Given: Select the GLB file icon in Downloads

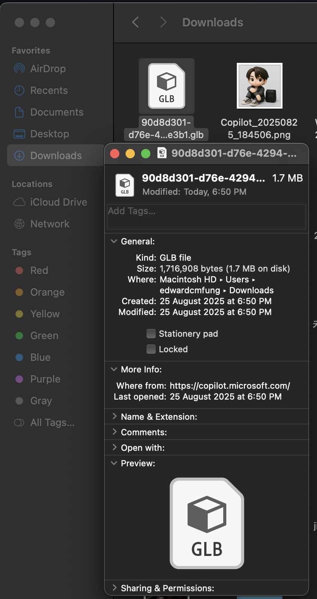Looking at the screenshot, I should click(167, 86).
